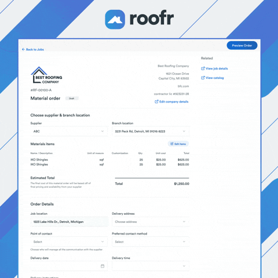278x278 pixels.
Task: Click the Unit of measure column header
Action: 96,153
